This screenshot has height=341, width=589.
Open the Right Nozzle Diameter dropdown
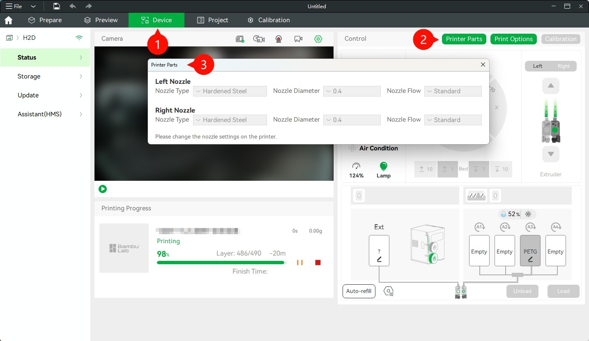352,120
